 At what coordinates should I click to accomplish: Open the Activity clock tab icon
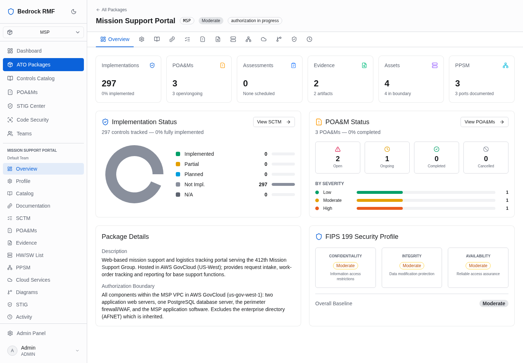pyautogui.click(x=309, y=39)
